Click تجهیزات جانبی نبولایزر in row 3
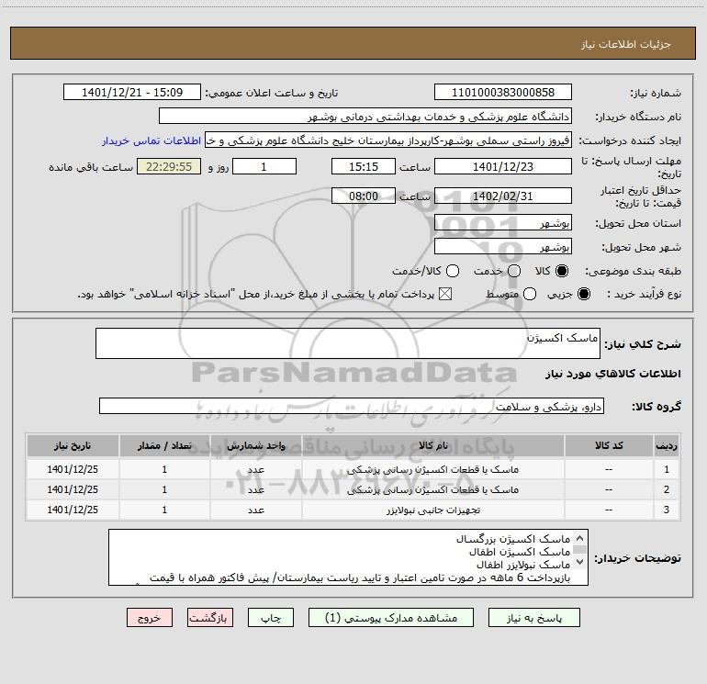Screen dimensions: 707x684 (432, 510)
